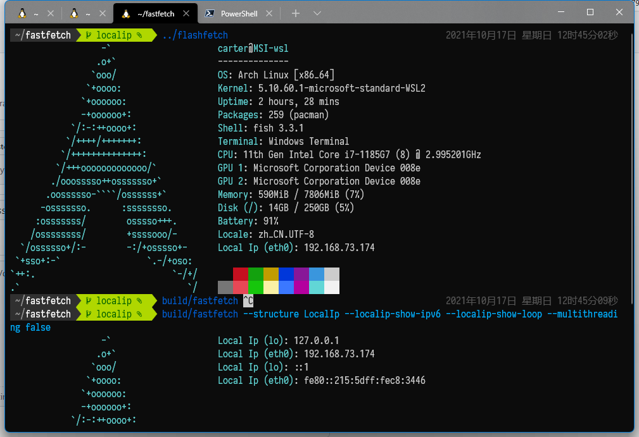The image size is (639, 437).
Task: Click the --localip-show-ipv6 flag
Action: point(393,314)
